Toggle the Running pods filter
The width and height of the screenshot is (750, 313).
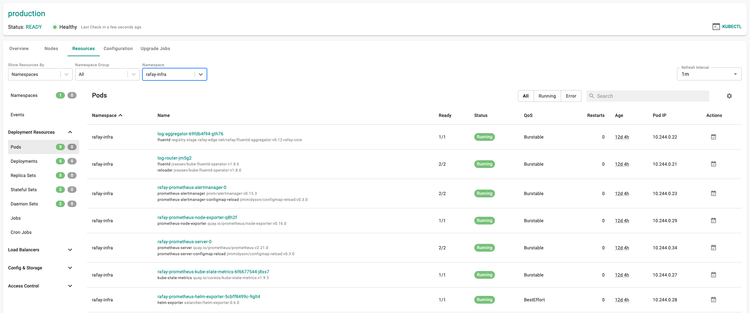click(x=547, y=96)
